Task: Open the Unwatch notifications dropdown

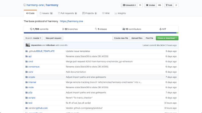Action: (x=129, y=5)
